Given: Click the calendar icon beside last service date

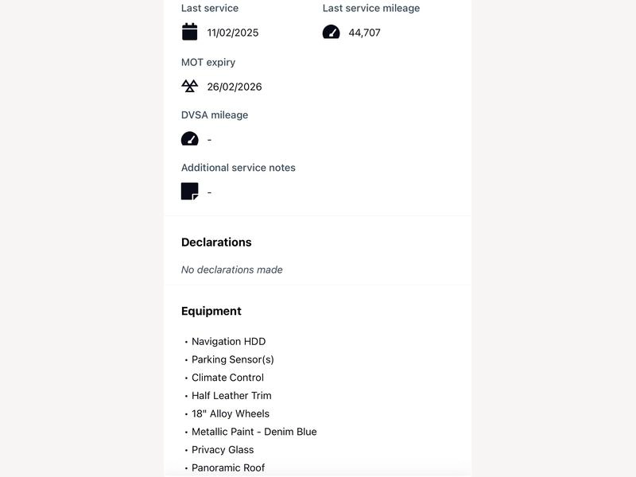Looking at the screenshot, I should pyautogui.click(x=189, y=32).
